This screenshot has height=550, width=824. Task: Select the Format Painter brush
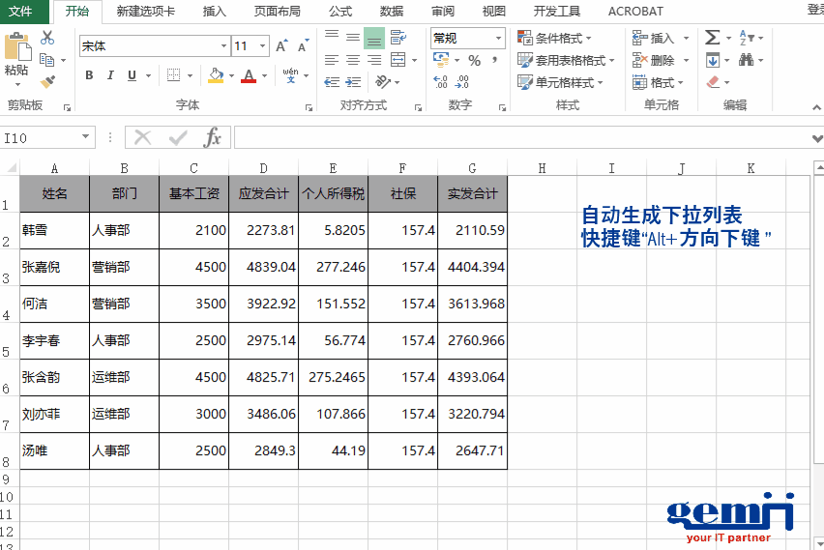click(x=47, y=81)
